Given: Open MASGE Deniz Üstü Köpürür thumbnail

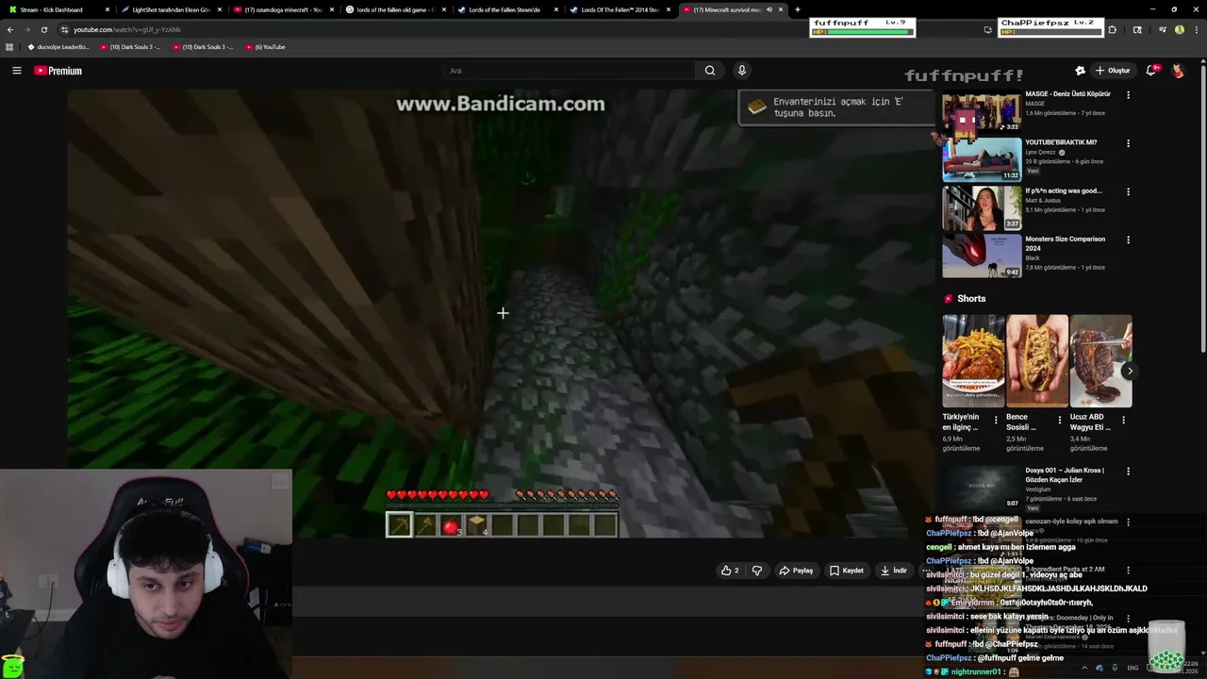Looking at the screenshot, I should point(982,111).
